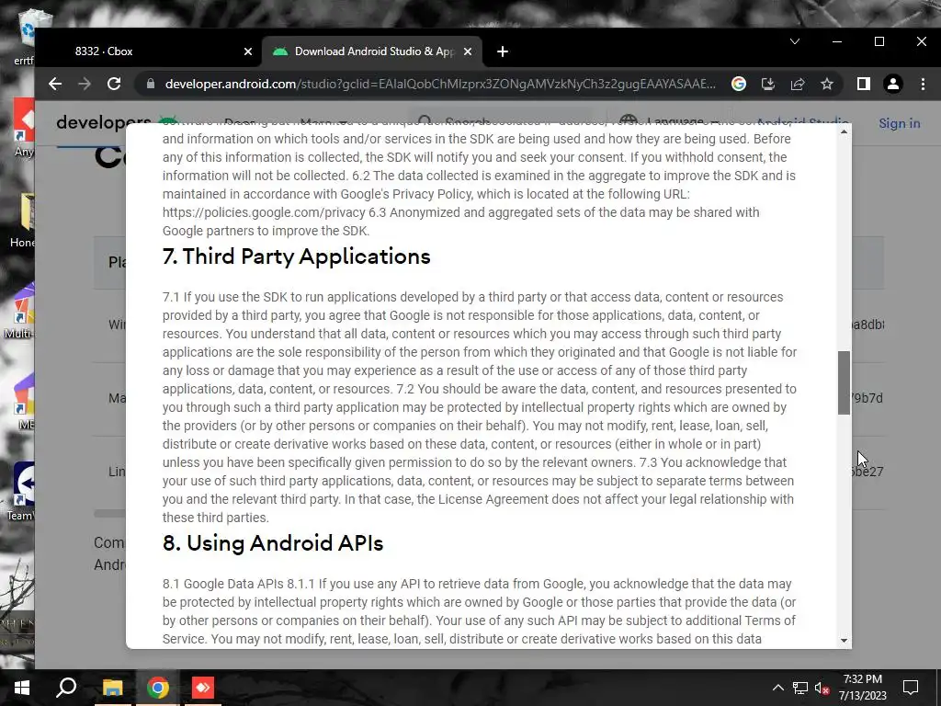Open File Explorer from the taskbar
941x706 pixels.
(112, 688)
